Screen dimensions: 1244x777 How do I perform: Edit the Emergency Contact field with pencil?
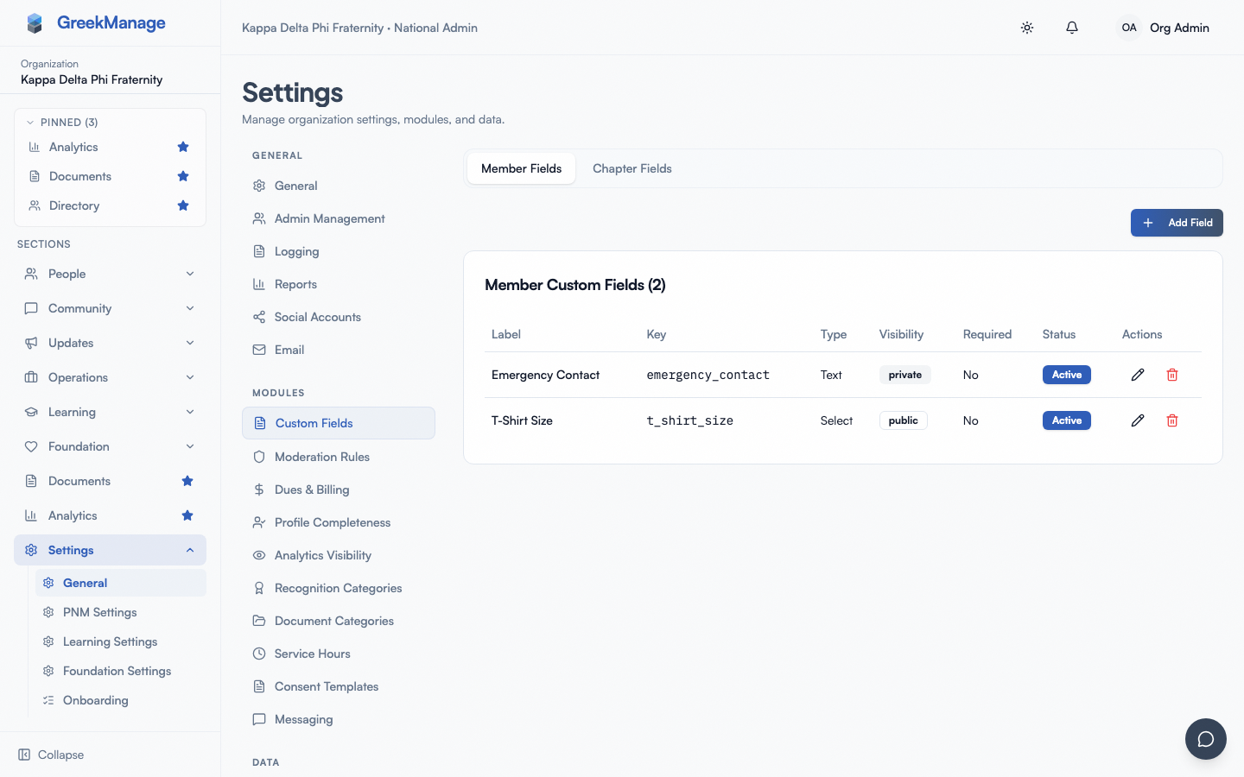1138,375
